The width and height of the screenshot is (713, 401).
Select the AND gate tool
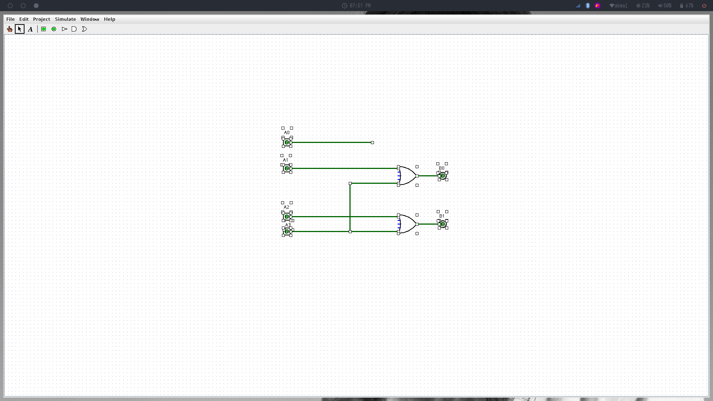click(x=74, y=29)
